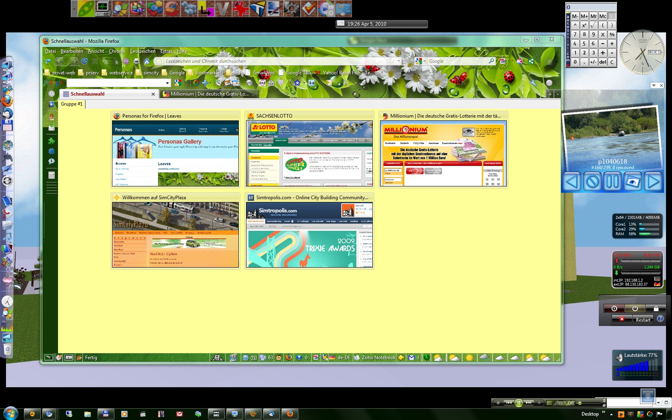
Task: Click the RSS feed icon in status bar
Action: (263, 358)
